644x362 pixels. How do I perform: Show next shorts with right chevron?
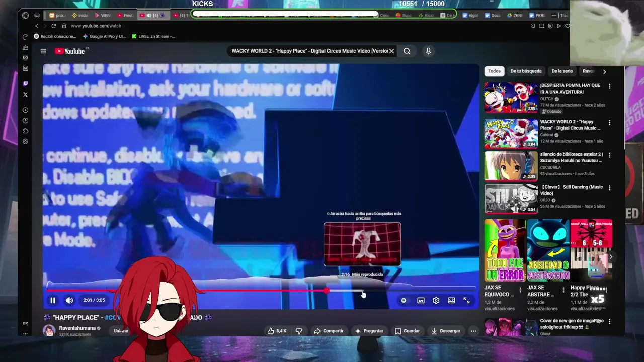611,257
